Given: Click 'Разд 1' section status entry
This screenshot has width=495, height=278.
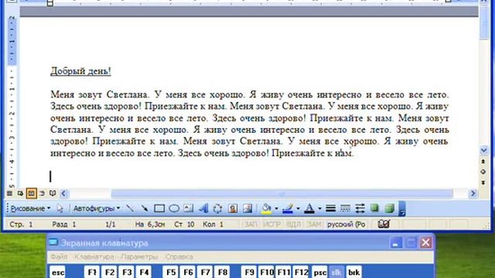Looking at the screenshot, I should tap(64, 225).
